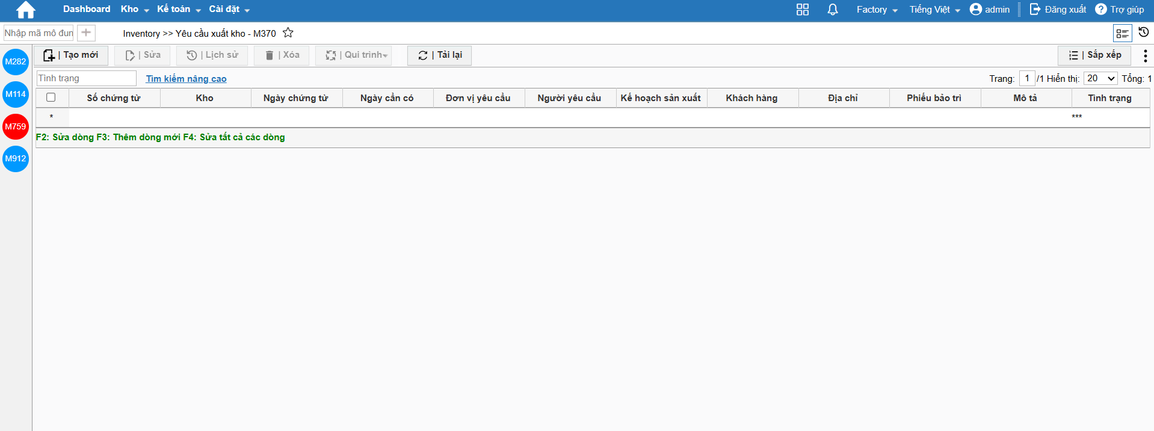Sort by Đơn vị yêu cầu column
1154x431 pixels.
(x=478, y=98)
